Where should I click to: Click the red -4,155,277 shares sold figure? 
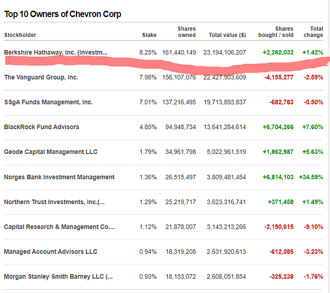[x=279, y=77]
